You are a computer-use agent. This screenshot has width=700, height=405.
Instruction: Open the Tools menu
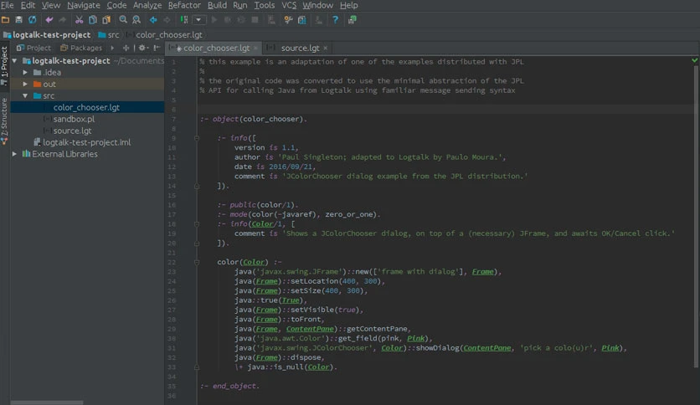coord(265,5)
